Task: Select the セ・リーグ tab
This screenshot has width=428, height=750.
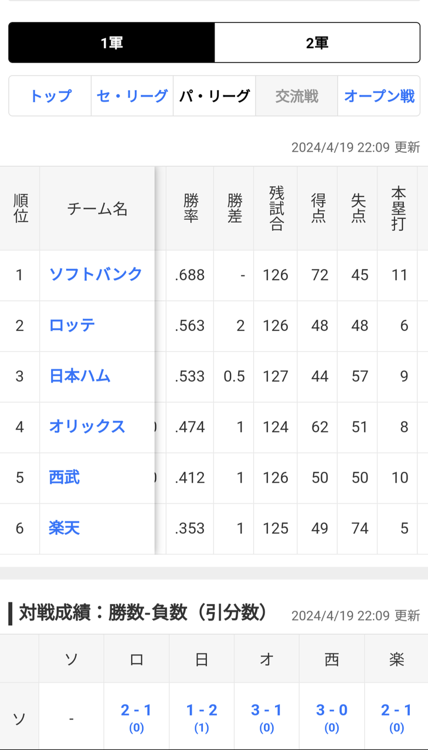Action: tap(133, 96)
